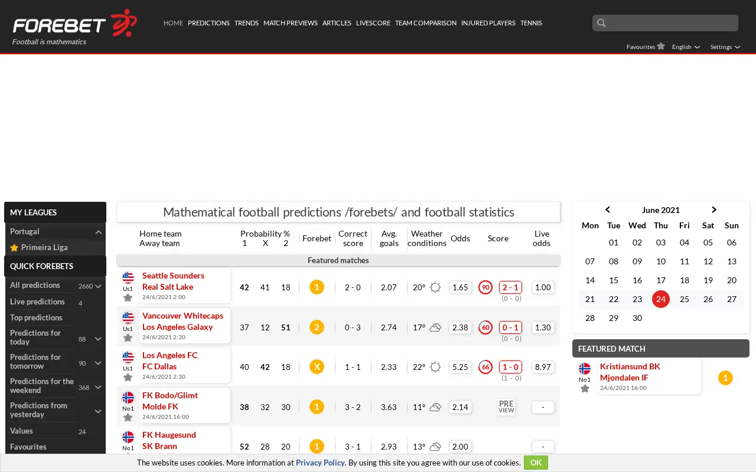This screenshot has width=756, height=472.
Task: Expand Predictions for today submenu
Action: tap(99, 339)
